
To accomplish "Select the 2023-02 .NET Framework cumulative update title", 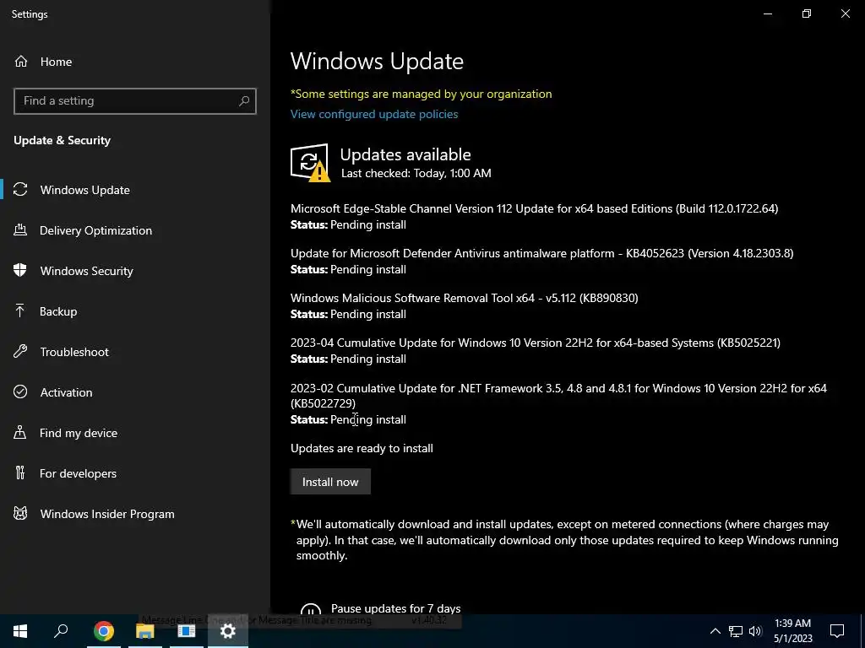I will pyautogui.click(x=558, y=396).
